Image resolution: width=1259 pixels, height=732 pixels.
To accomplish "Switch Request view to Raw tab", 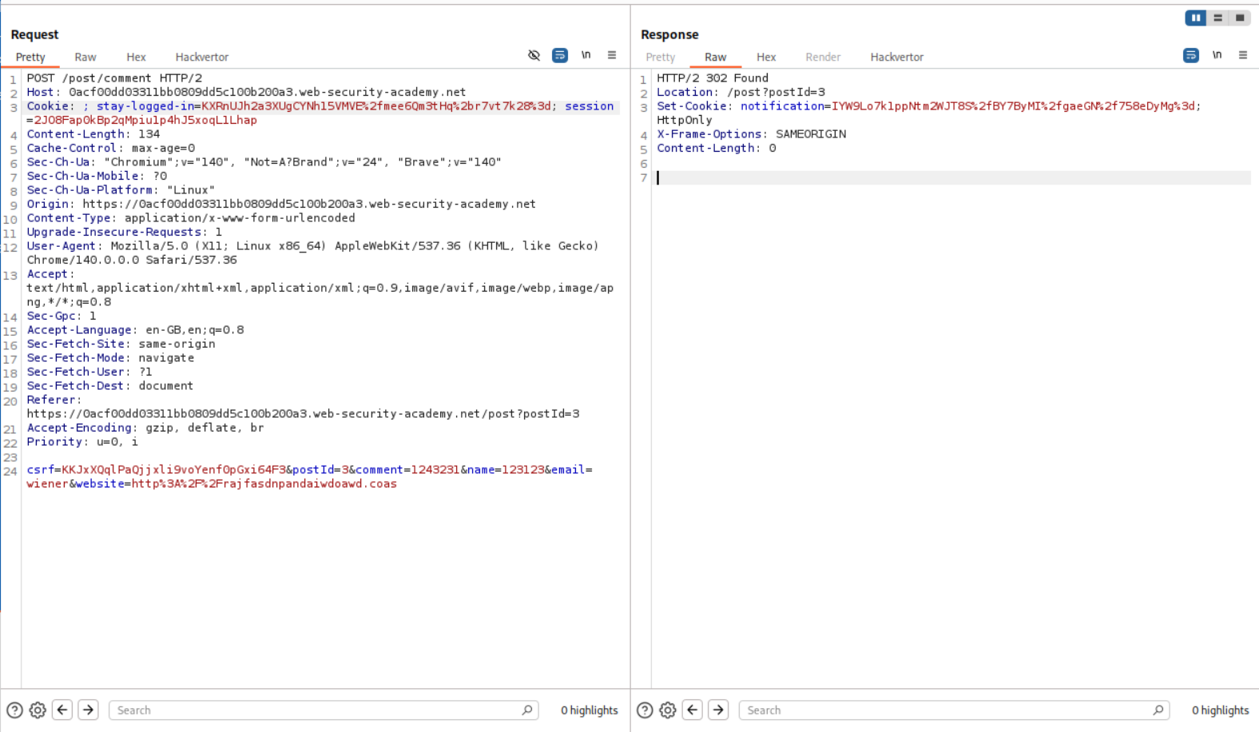I will [x=85, y=58].
